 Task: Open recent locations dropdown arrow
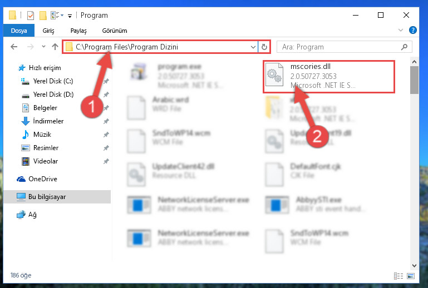click(43, 47)
